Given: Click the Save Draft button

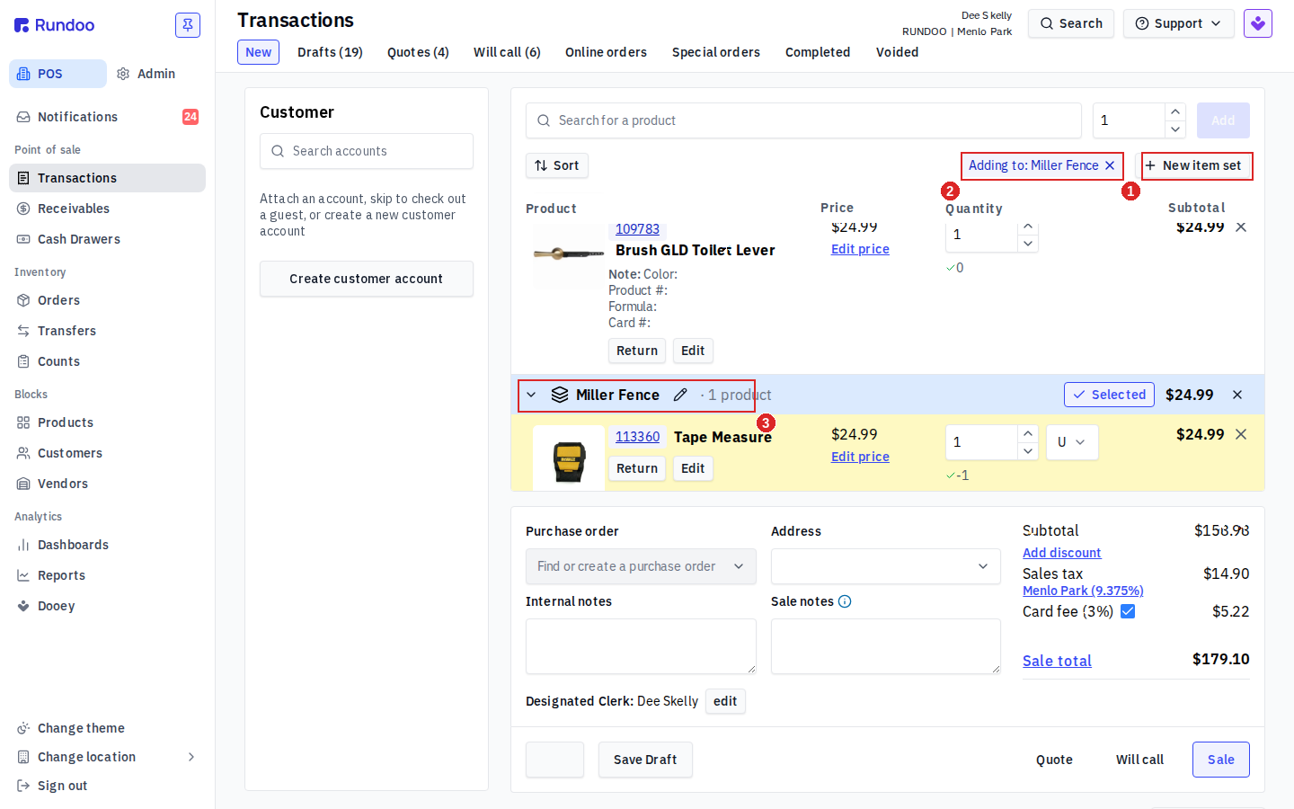Looking at the screenshot, I should (x=645, y=760).
